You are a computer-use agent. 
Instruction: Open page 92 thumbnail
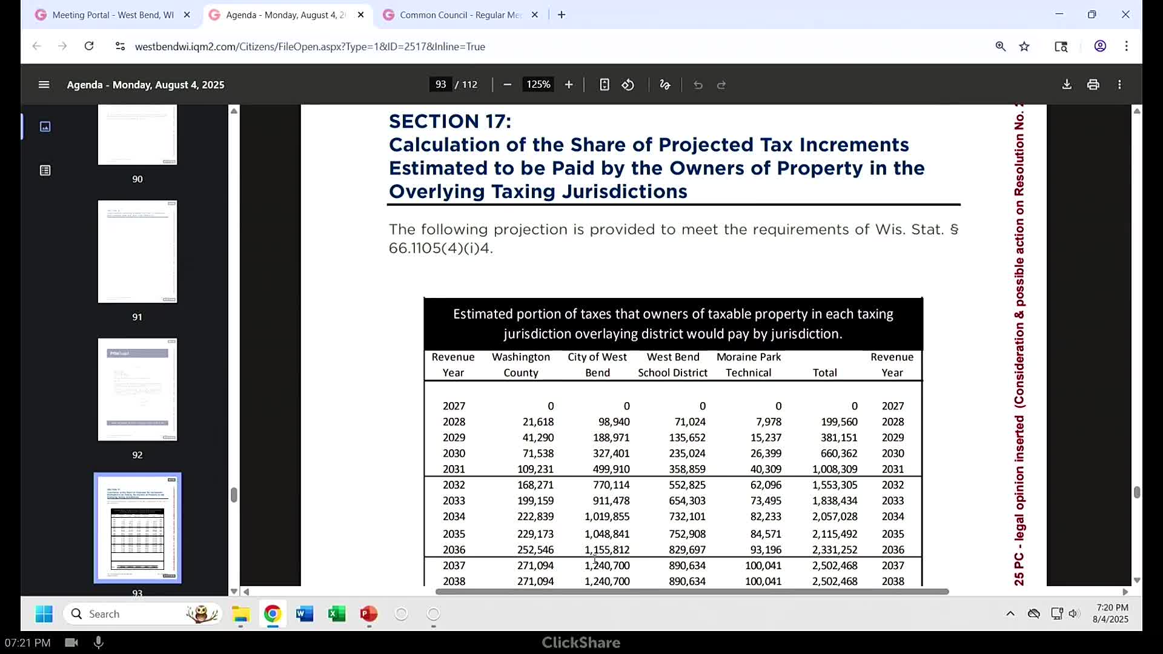(x=138, y=389)
